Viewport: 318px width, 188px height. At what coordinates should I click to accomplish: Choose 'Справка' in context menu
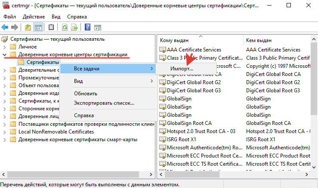tap(108, 115)
